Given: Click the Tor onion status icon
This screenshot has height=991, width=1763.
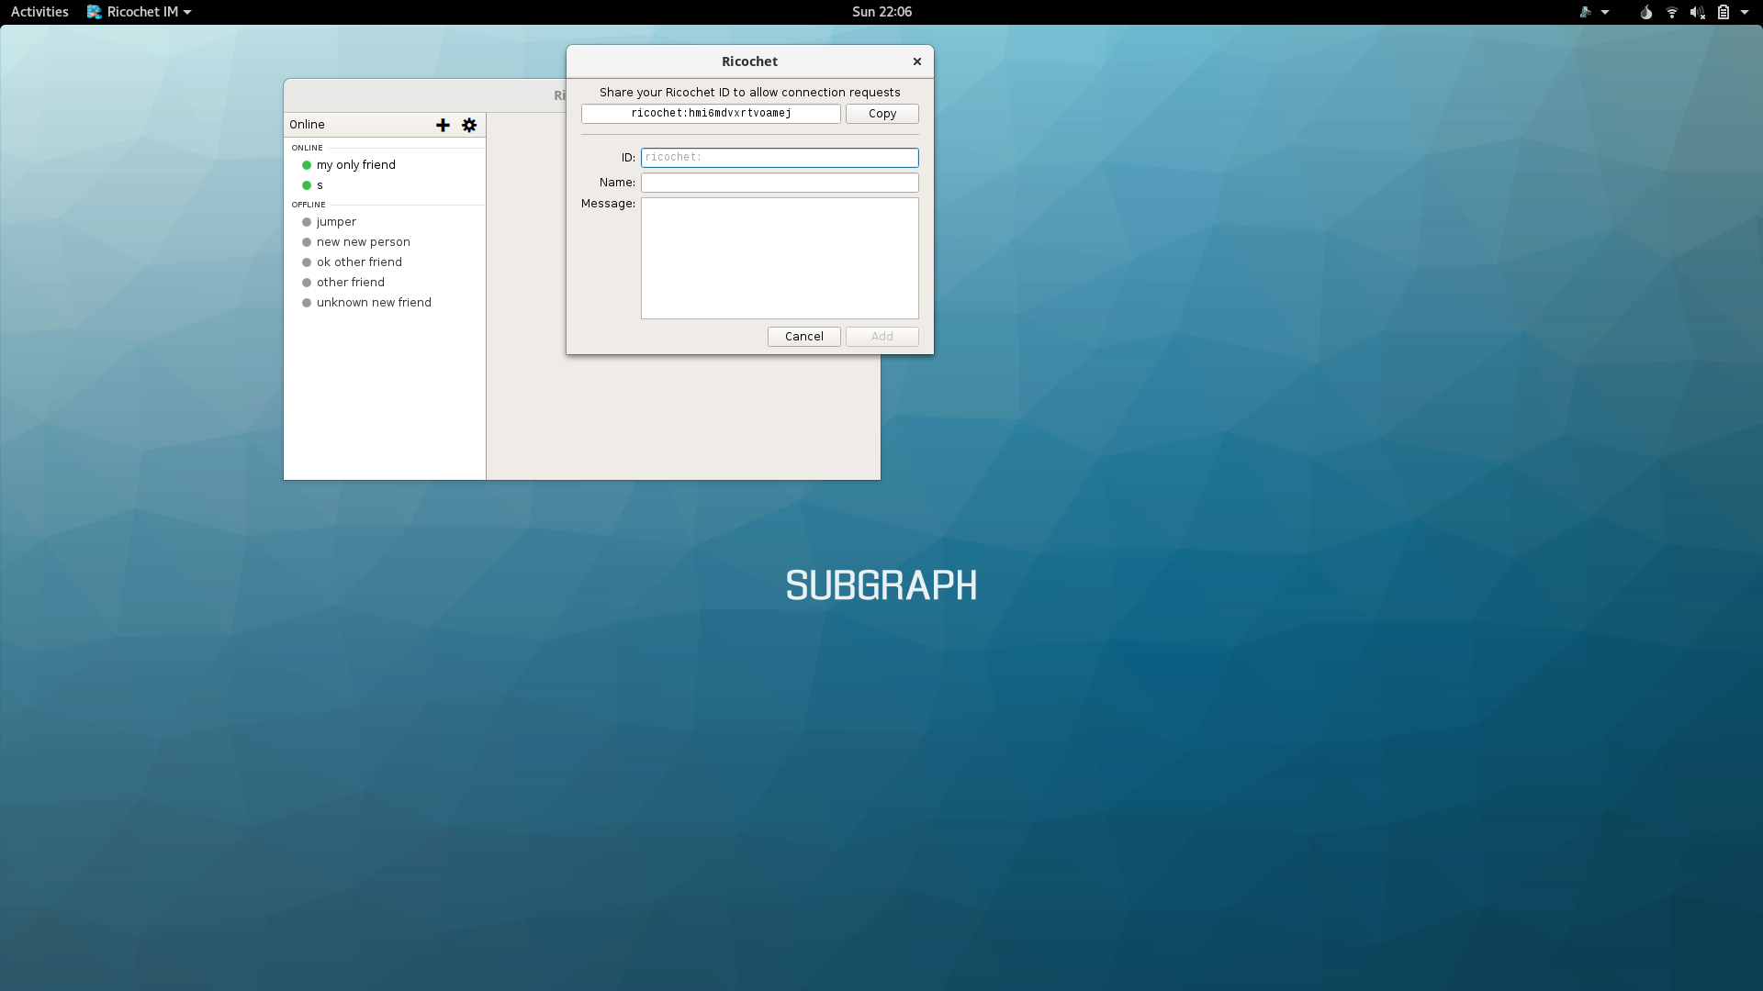Looking at the screenshot, I should click(1646, 12).
